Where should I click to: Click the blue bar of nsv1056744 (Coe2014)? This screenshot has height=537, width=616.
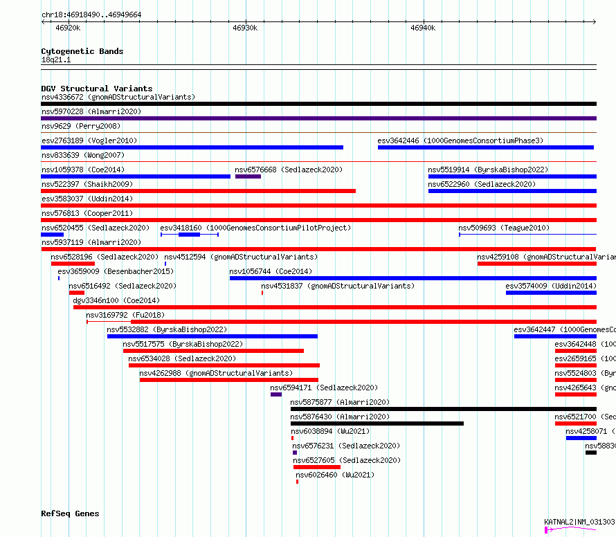click(x=413, y=278)
